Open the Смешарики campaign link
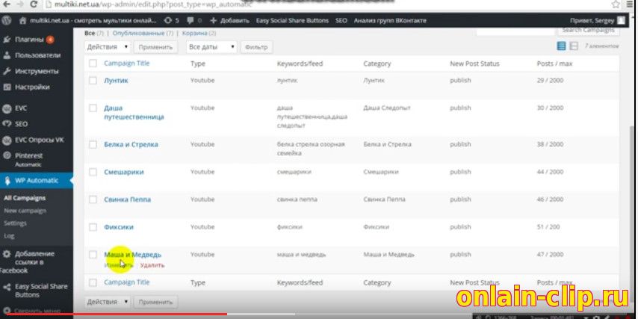638x319 pixels. coord(124,172)
